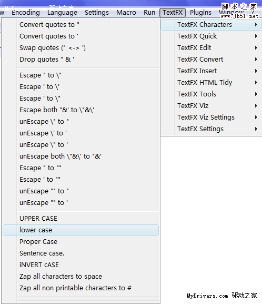Open the TextFX Settings submenu
This screenshot has width=262, height=304.
(x=211, y=129)
